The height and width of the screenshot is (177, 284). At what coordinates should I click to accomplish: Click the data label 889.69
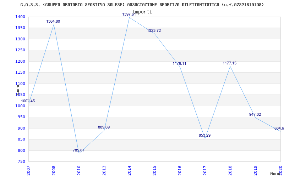(104, 127)
